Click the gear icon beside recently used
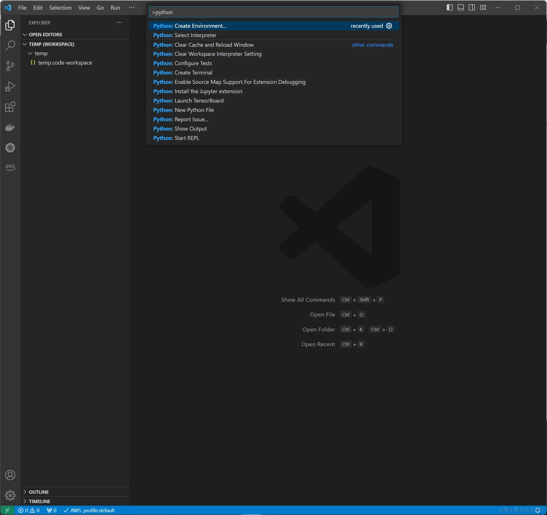Viewport: 547px width, 515px height. pos(389,26)
